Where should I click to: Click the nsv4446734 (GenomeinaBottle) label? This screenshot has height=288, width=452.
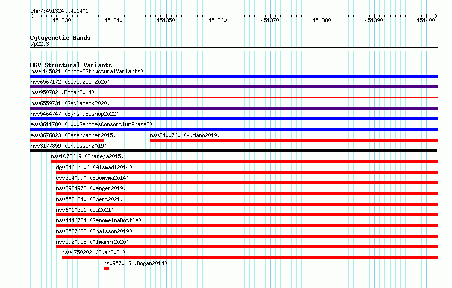(99, 220)
